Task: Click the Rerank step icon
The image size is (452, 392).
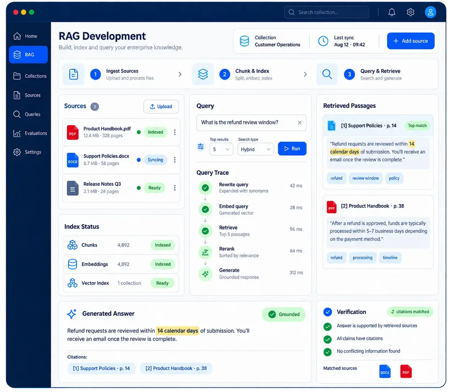Action: pyautogui.click(x=205, y=253)
